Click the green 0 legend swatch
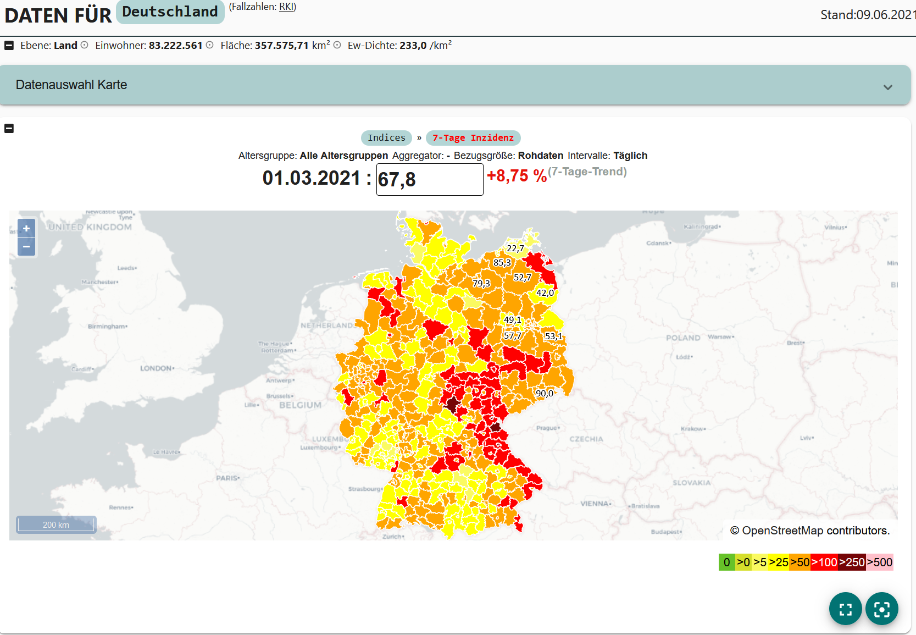 tap(726, 562)
